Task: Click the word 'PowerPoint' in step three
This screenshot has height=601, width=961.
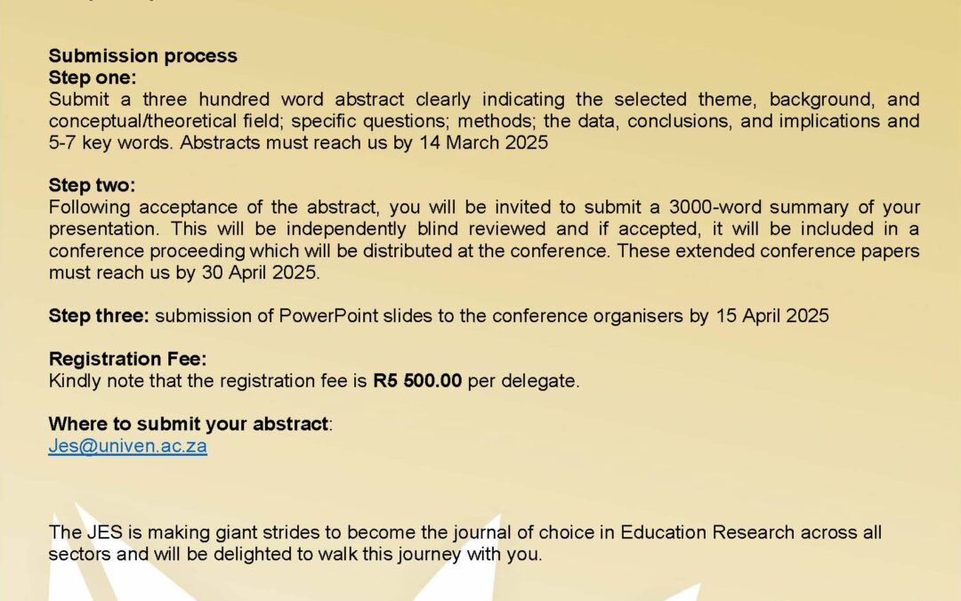Action: 327,316
